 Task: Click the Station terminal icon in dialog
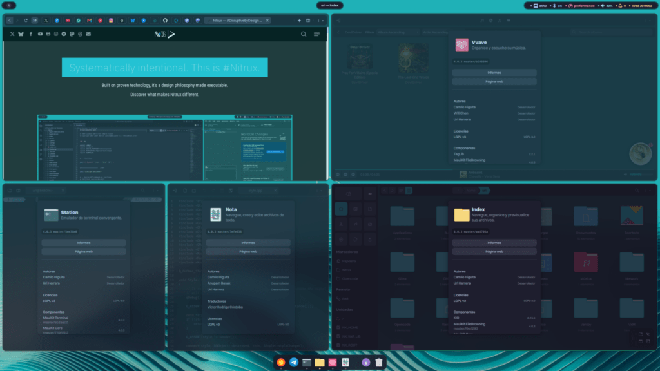coord(51,215)
